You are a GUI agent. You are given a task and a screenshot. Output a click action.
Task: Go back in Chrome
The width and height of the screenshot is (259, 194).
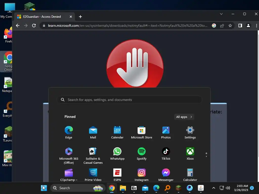coord(18,26)
